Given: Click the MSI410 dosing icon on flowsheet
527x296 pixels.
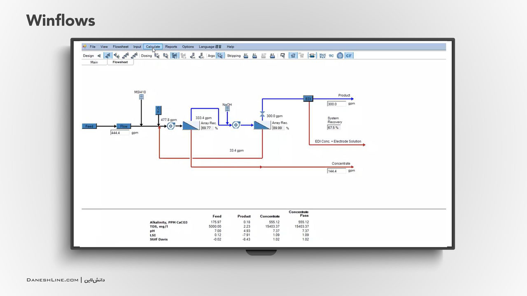Looking at the screenshot, I should click(x=141, y=97).
